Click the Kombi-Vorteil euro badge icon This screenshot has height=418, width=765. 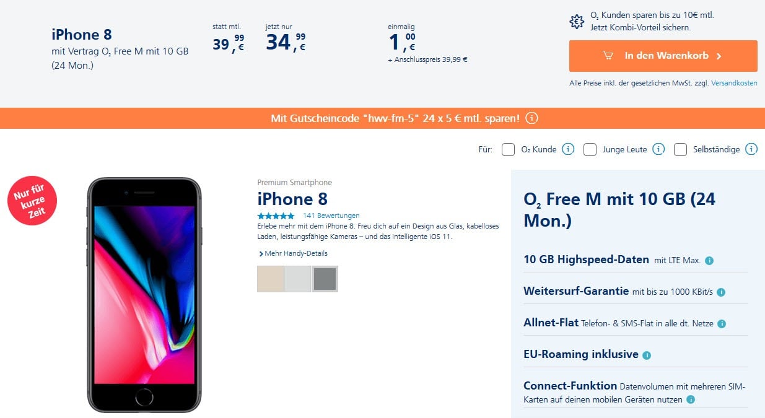pyautogui.click(x=577, y=21)
